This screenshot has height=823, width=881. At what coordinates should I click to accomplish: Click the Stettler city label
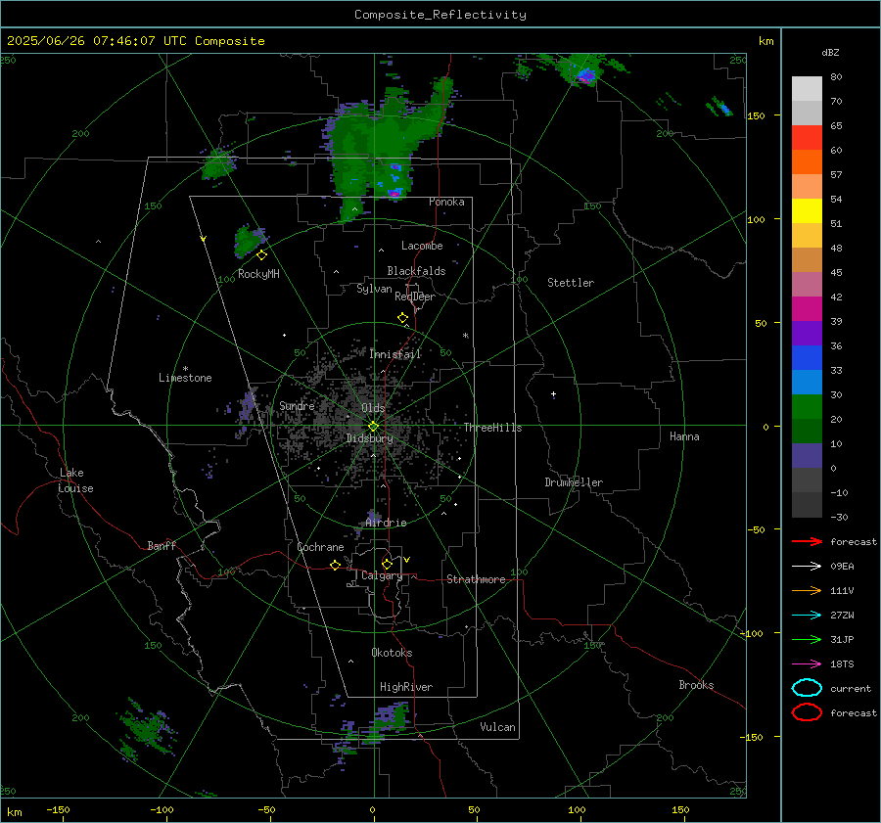[571, 283]
